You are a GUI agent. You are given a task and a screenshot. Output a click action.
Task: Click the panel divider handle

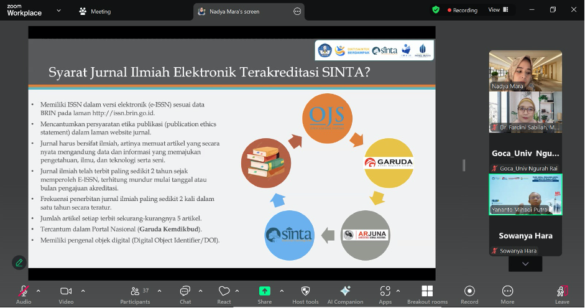tap(464, 165)
